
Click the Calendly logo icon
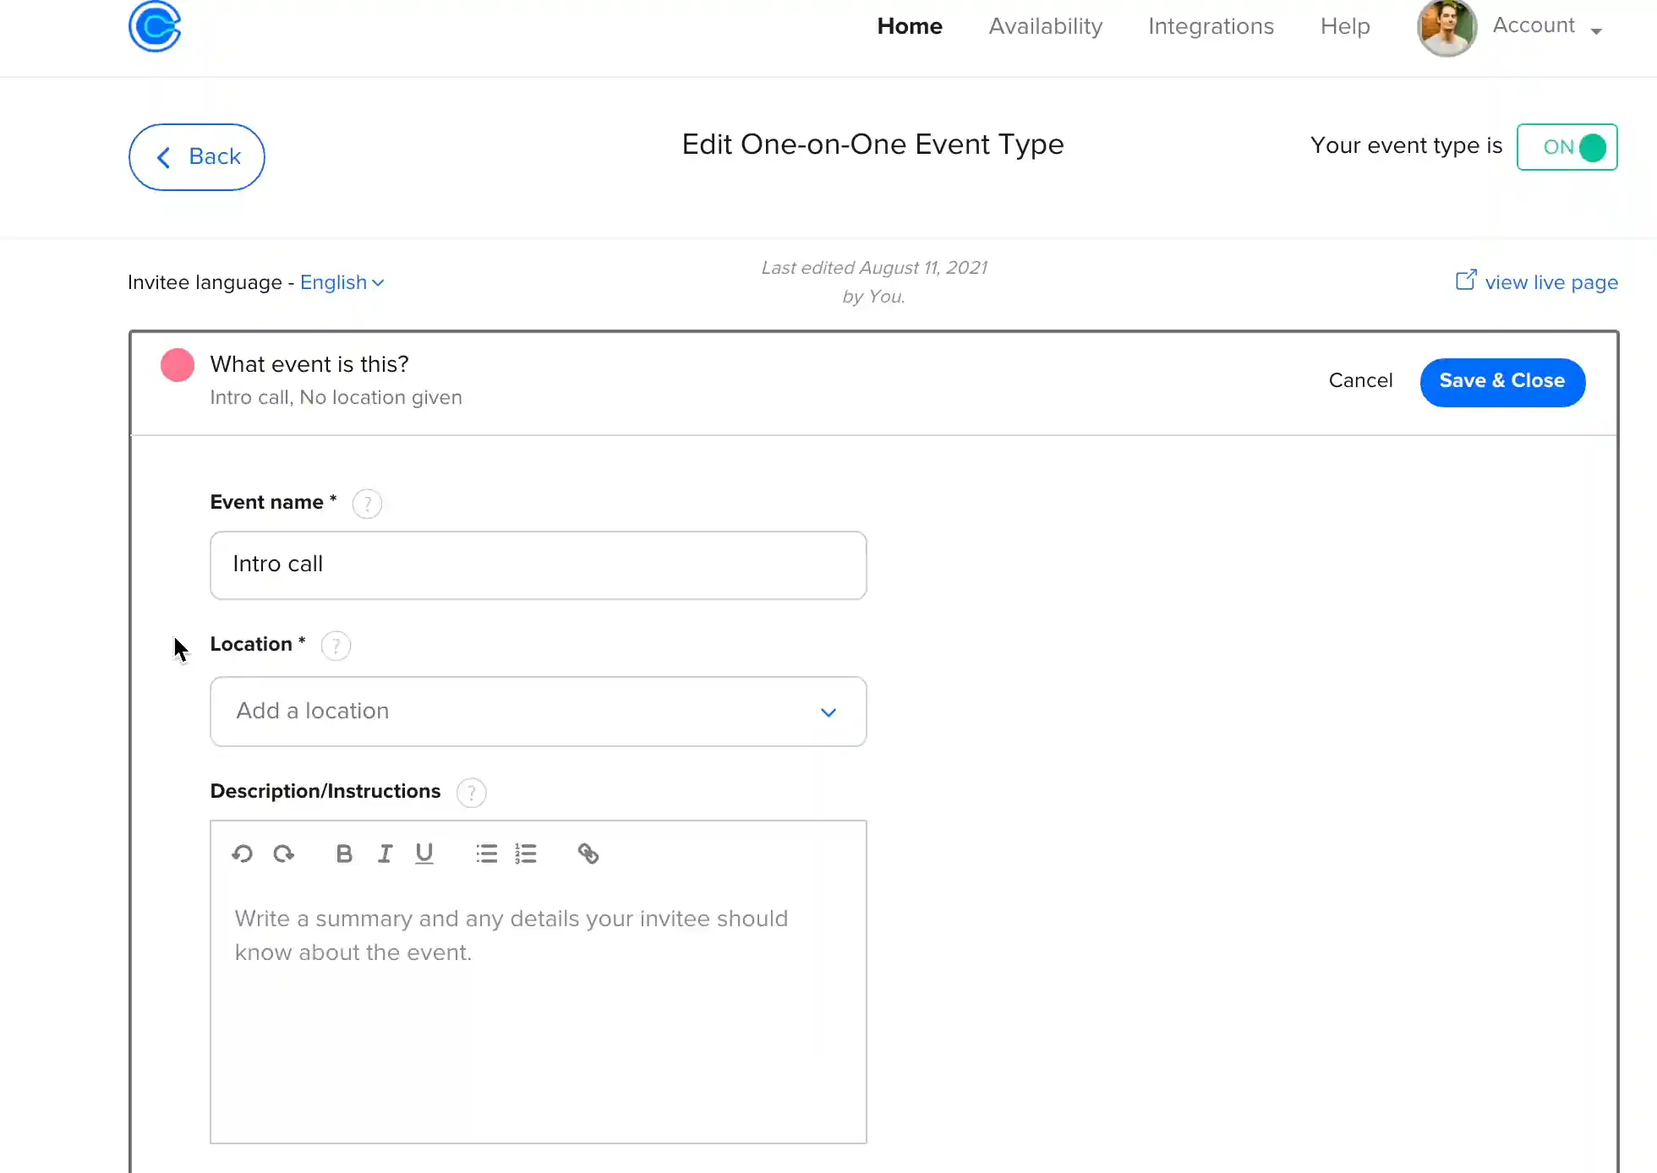(155, 26)
